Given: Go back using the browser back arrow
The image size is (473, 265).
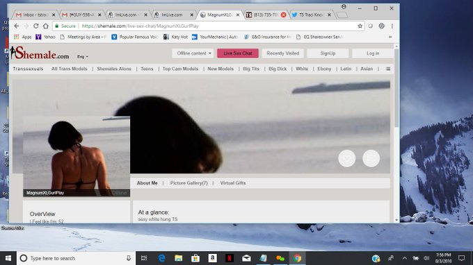Looking at the screenshot, I should 17,26.
